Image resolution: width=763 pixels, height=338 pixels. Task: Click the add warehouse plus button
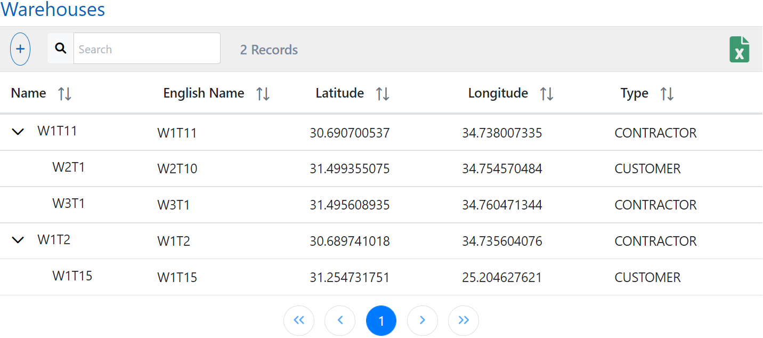(x=20, y=49)
